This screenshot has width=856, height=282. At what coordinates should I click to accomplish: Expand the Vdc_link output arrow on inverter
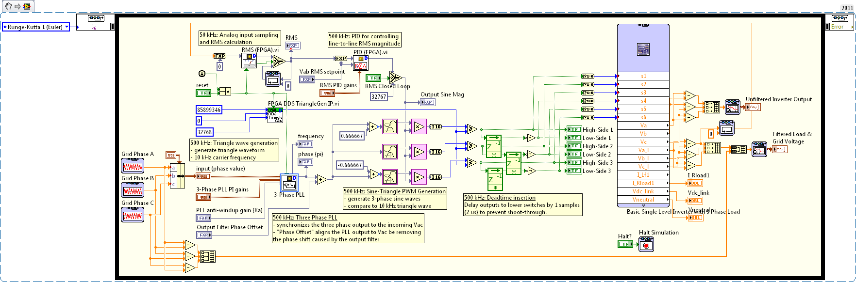668,191
